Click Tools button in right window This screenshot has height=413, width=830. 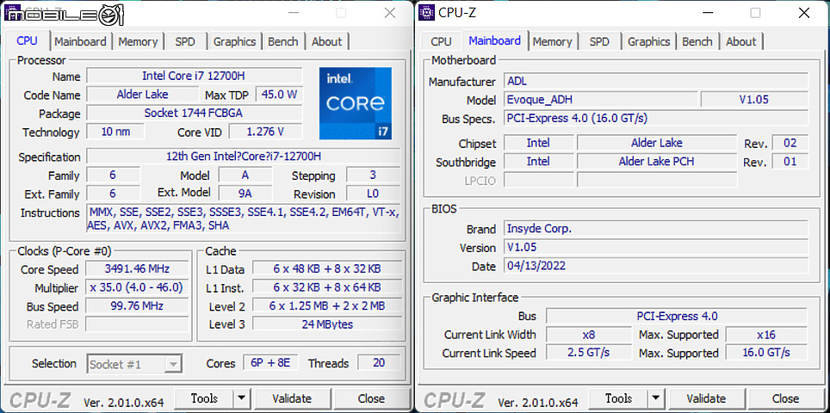(618, 398)
